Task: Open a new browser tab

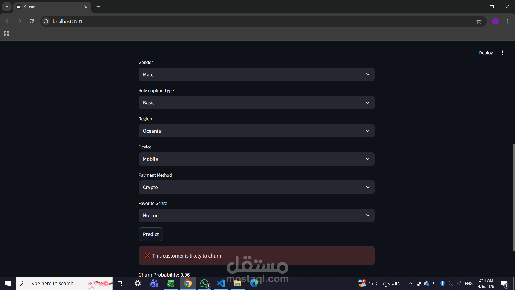Action: tap(98, 7)
